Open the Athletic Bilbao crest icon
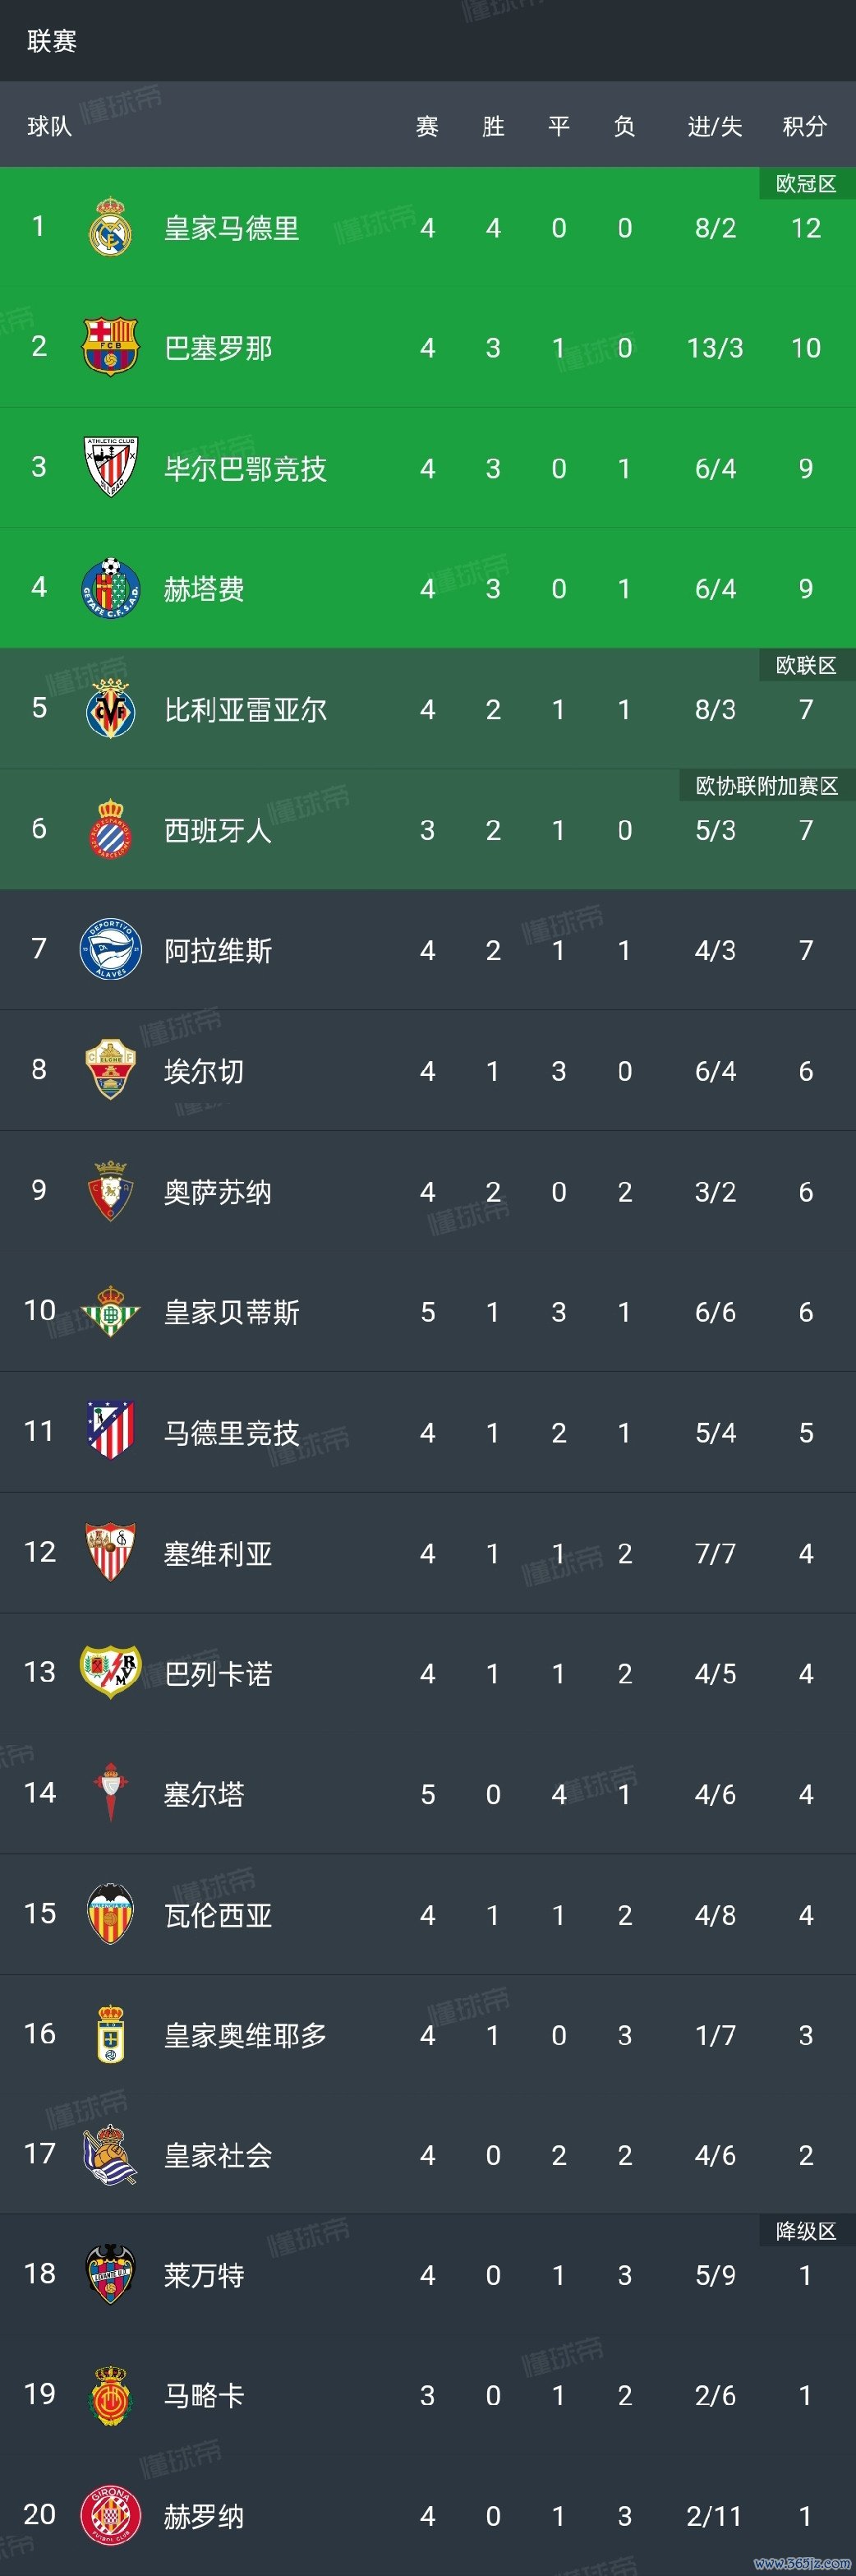The width and height of the screenshot is (856, 2576). [x=110, y=467]
